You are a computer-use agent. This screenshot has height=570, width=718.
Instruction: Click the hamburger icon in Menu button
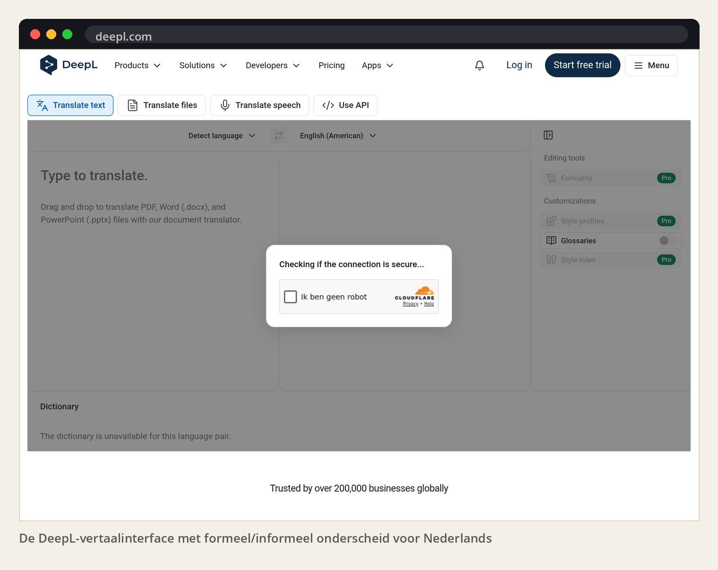639,66
